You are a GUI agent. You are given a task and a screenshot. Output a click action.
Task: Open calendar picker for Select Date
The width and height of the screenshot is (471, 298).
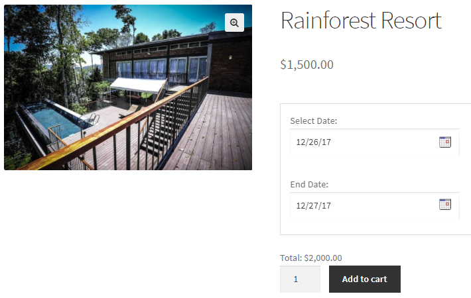(x=445, y=141)
